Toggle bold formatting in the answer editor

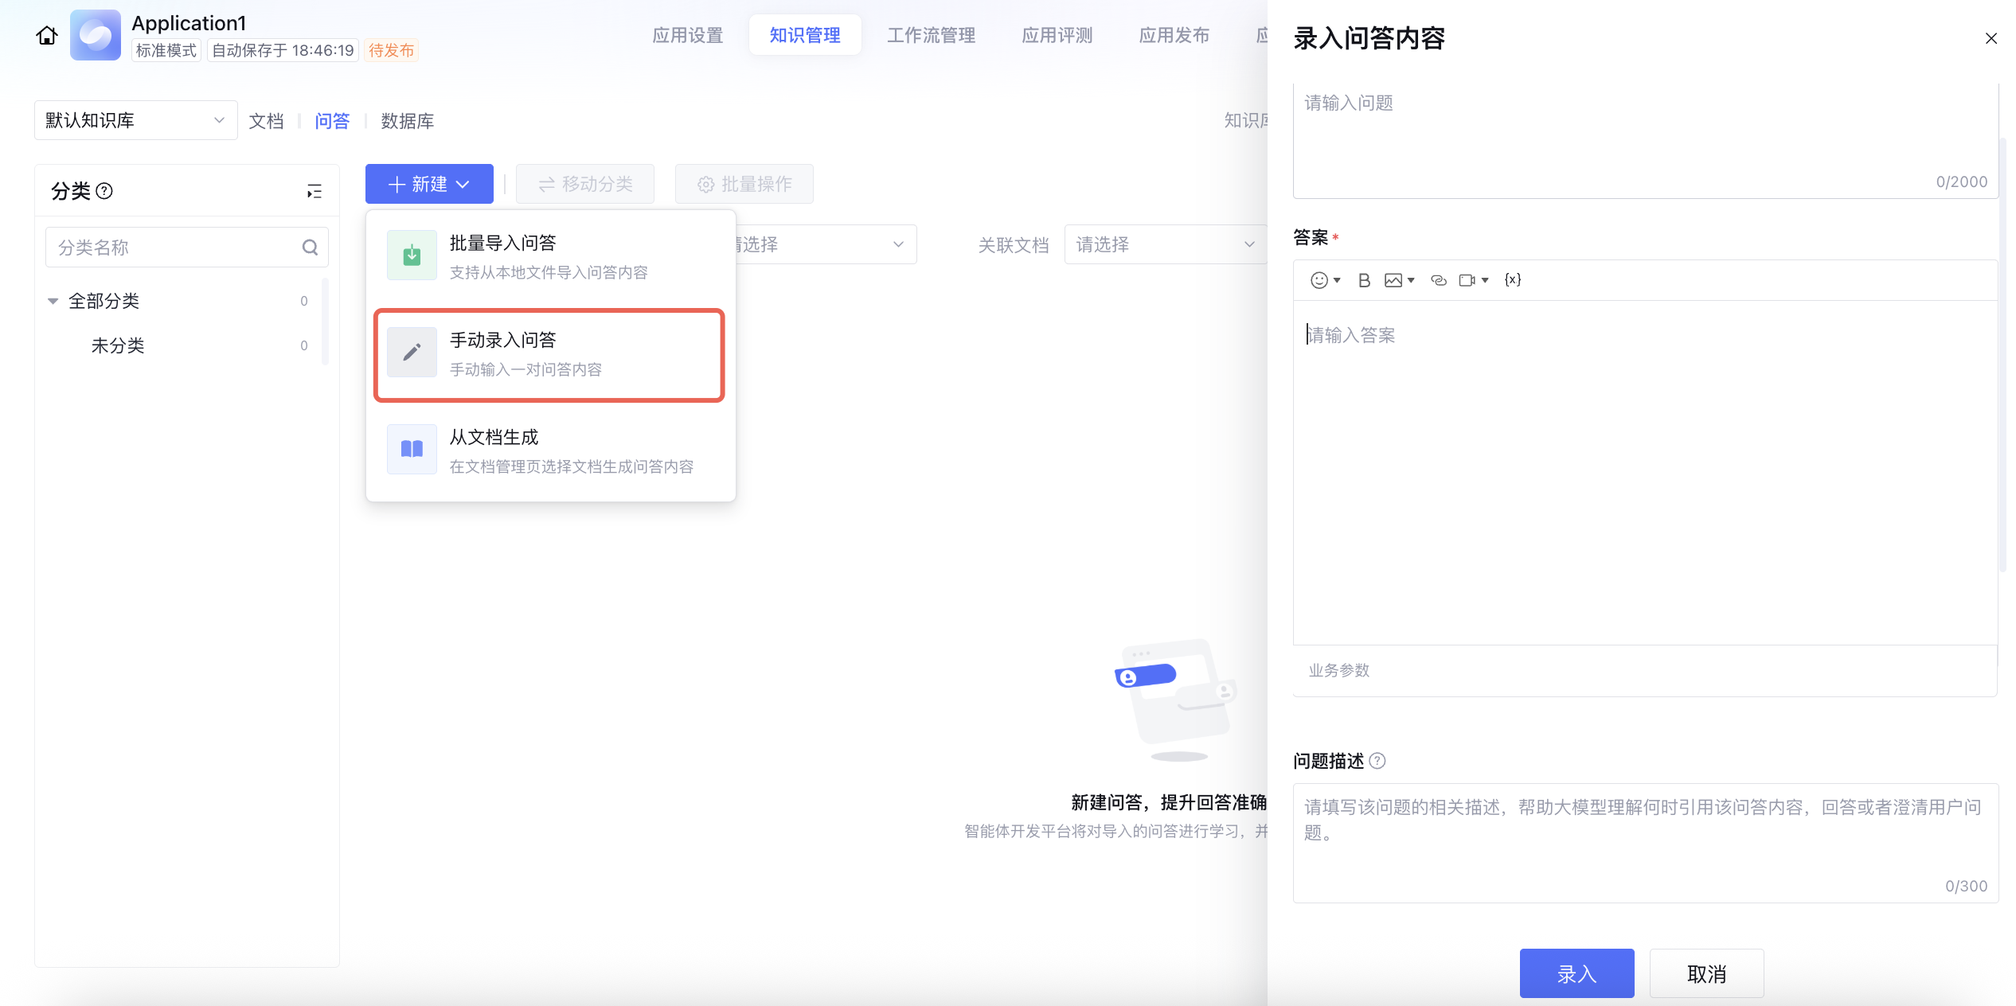(x=1364, y=280)
